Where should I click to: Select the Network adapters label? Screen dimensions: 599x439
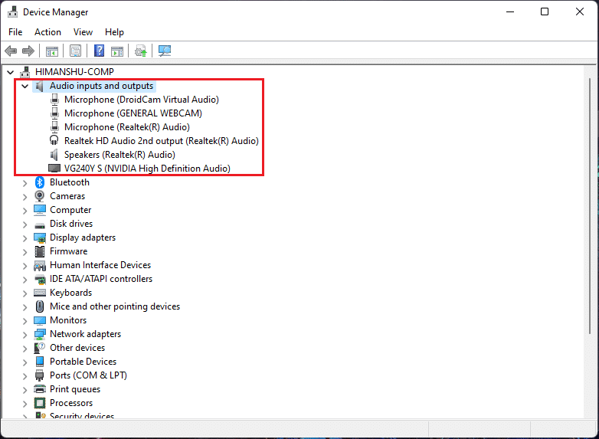click(85, 334)
